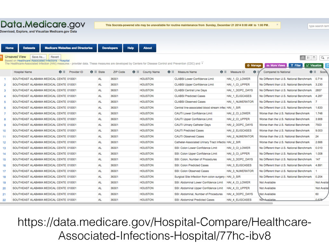This screenshot has width=329, height=247.
Task: Switch to single row page view icon
Action: pyautogui.click(x=314, y=58)
